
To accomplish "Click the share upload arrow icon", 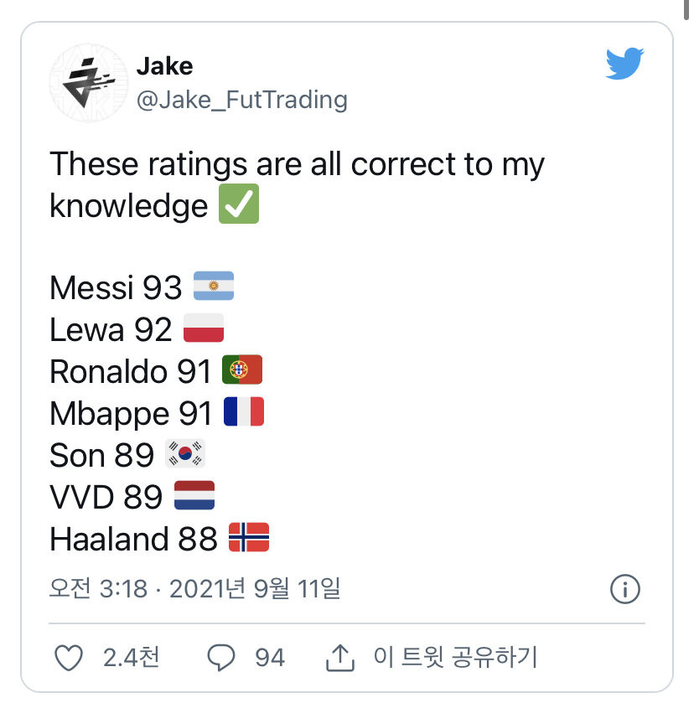I will (x=340, y=658).
